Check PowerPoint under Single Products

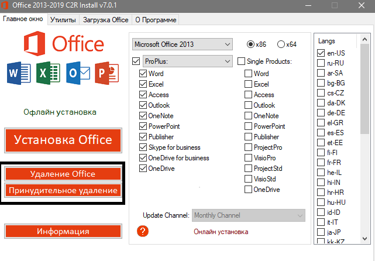pyautogui.click(x=248, y=126)
